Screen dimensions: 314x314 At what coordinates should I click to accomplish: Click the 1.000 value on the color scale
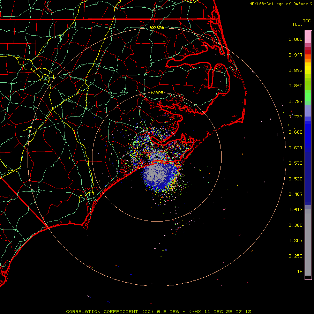[x=296, y=39]
